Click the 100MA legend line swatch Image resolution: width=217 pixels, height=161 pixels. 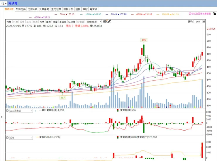pyautogui.click(x=158, y=14)
